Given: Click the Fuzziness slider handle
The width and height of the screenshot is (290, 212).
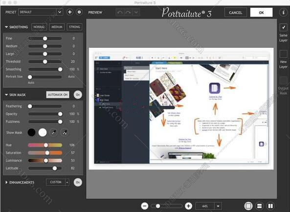Looking at the screenshot, I should pyautogui.click(x=60, y=122).
